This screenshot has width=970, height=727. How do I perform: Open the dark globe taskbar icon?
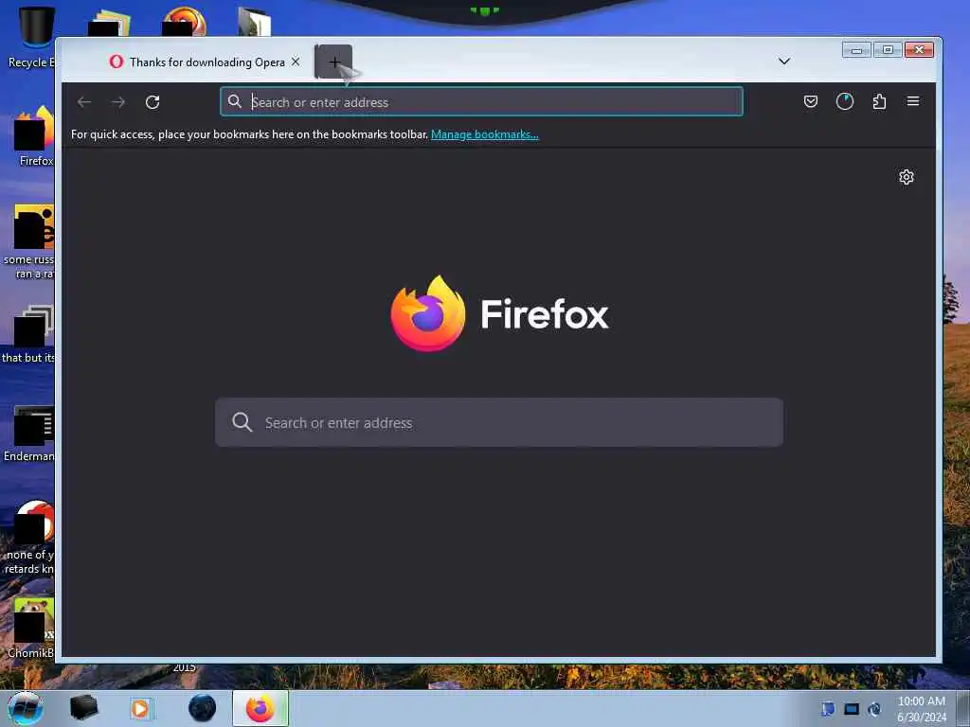203,708
